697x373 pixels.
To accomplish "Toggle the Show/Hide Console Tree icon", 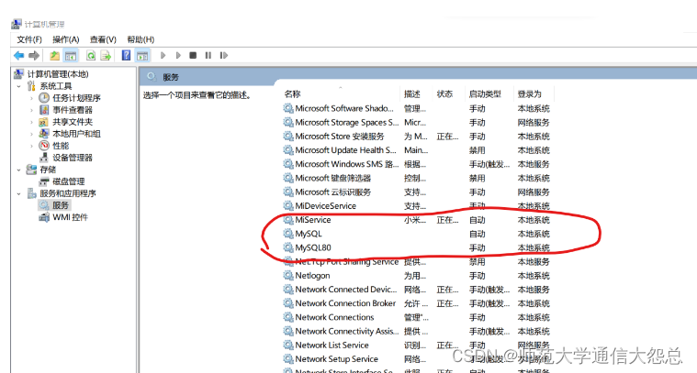I will click(x=71, y=55).
